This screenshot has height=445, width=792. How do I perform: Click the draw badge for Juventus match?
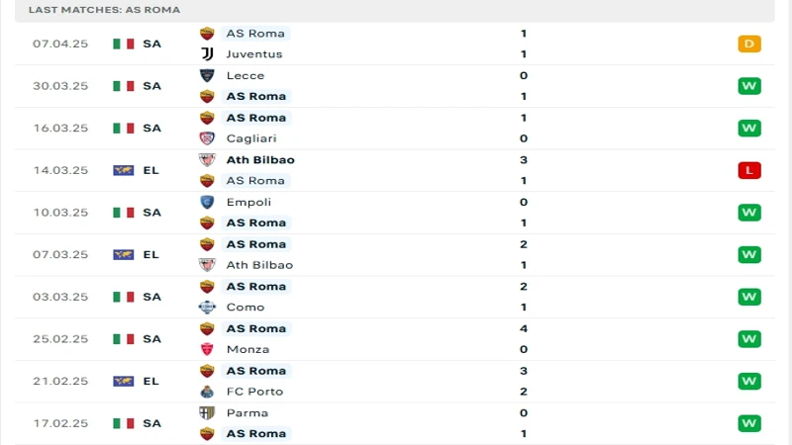pos(749,44)
